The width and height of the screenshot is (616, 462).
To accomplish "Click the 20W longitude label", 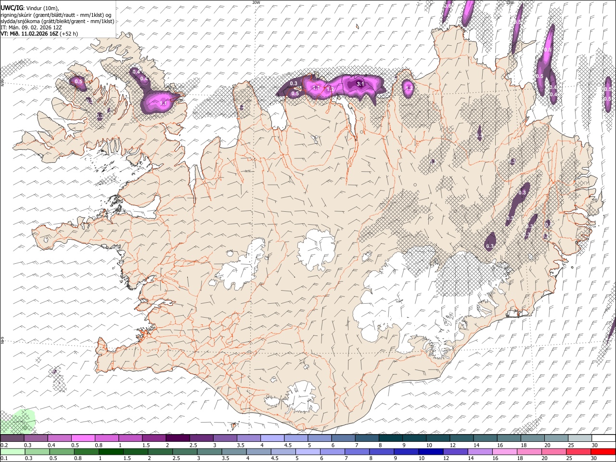I will [256, 2].
